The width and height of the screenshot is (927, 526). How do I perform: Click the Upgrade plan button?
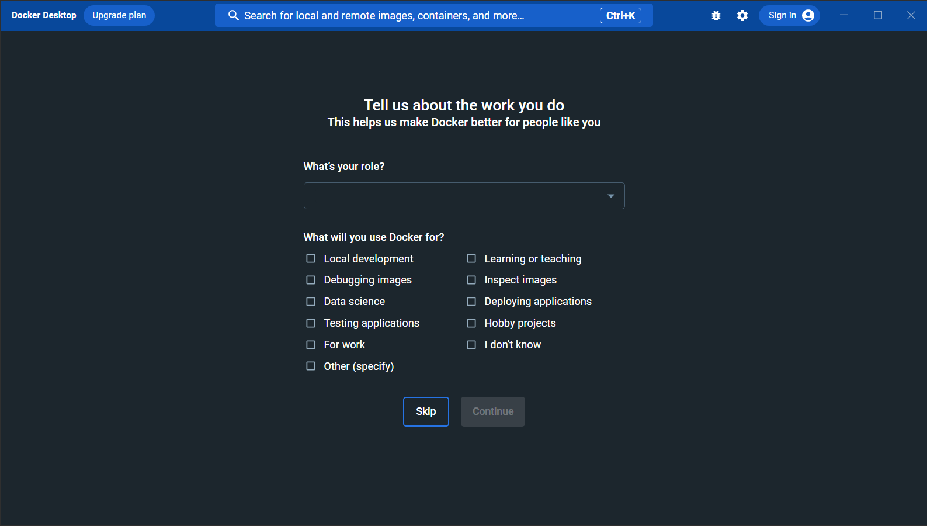[119, 15]
